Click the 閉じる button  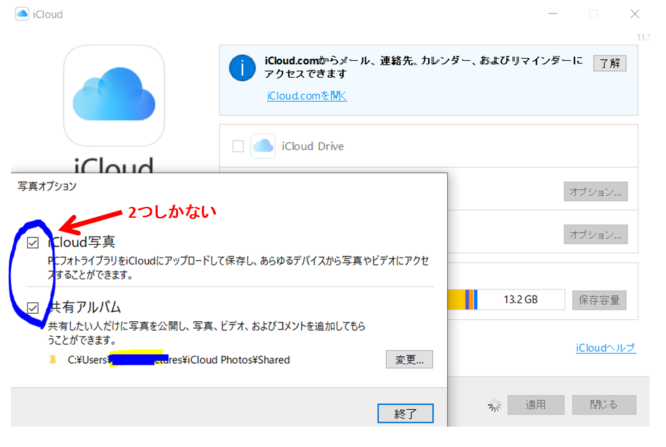(x=604, y=404)
